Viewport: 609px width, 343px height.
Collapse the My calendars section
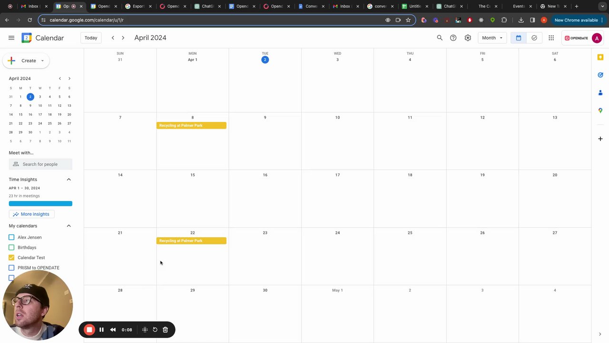click(69, 226)
